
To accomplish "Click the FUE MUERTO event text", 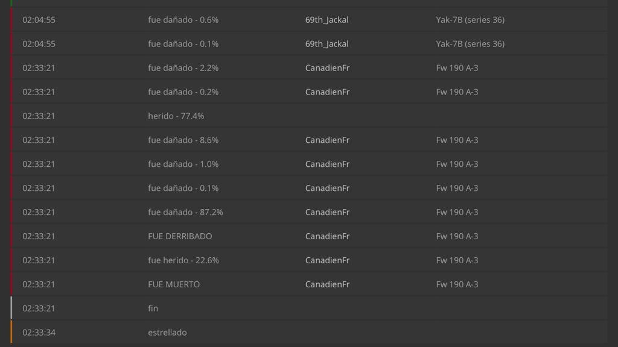I will [x=174, y=284].
